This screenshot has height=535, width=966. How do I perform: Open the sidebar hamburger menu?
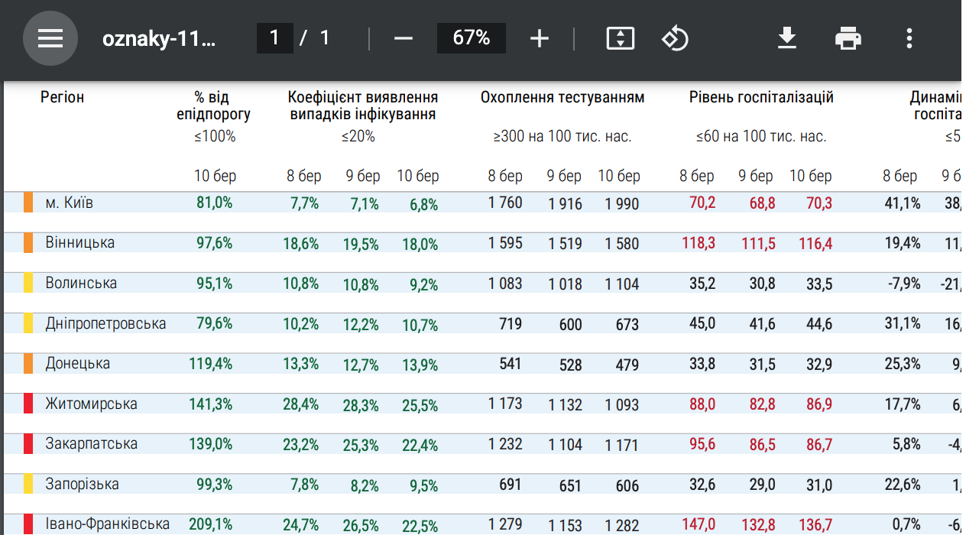[50, 38]
